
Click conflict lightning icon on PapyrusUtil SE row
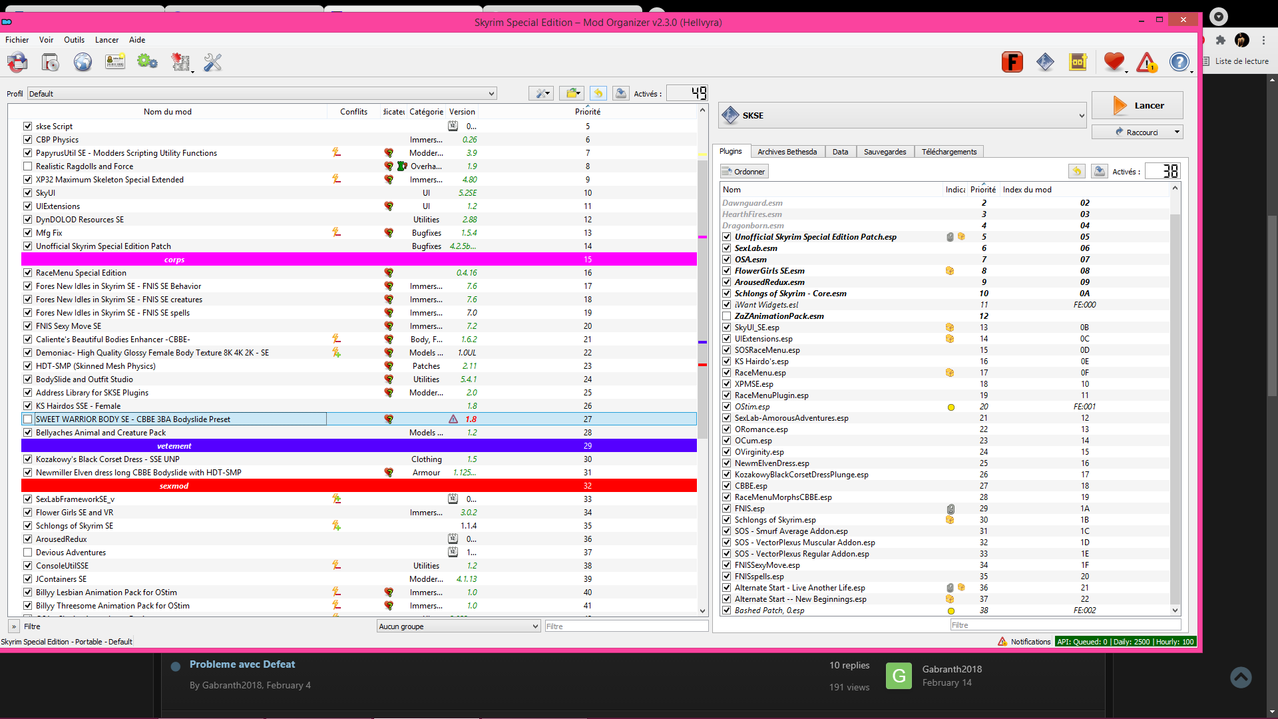click(x=337, y=152)
